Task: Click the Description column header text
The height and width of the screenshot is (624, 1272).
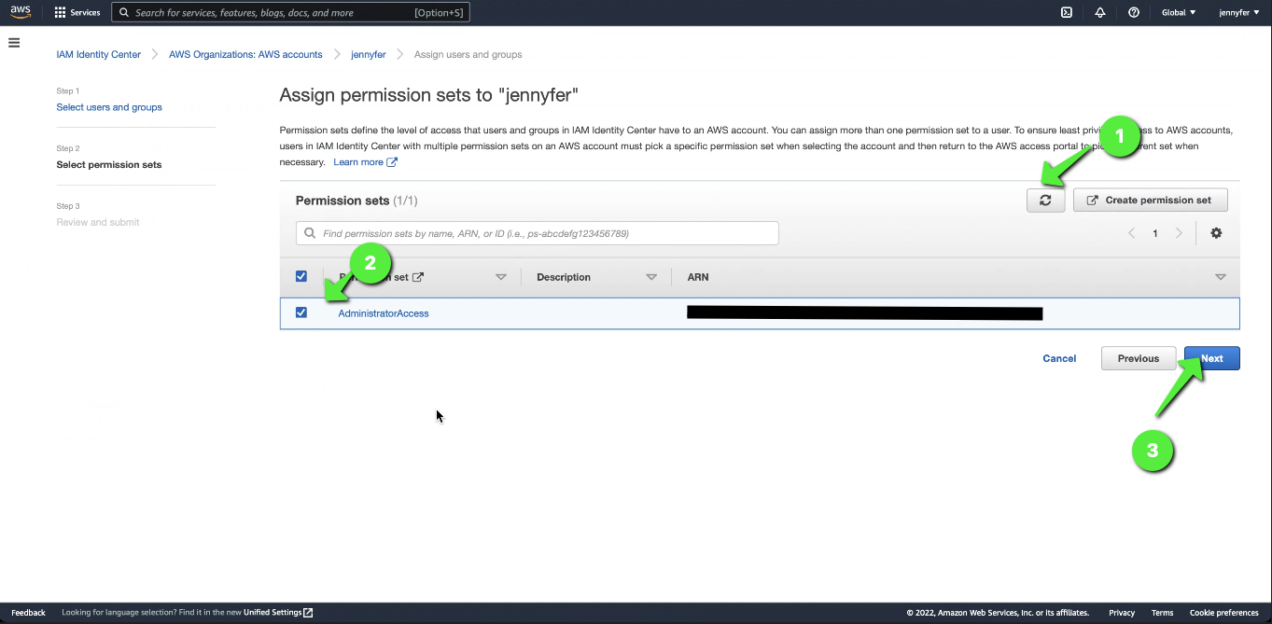Action: click(x=564, y=277)
